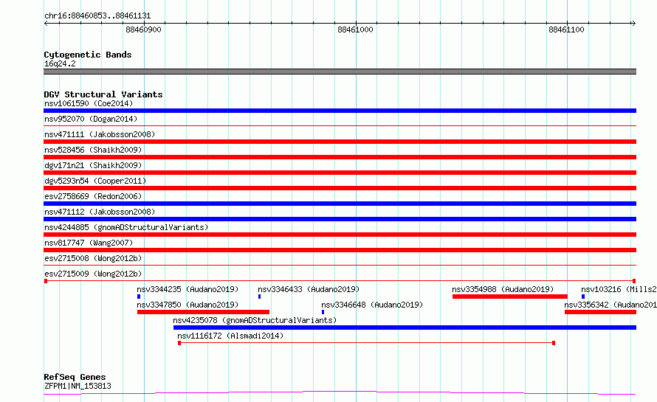Select the red bar under nsv4244885
657x402 pixels.
click(340, 235)
